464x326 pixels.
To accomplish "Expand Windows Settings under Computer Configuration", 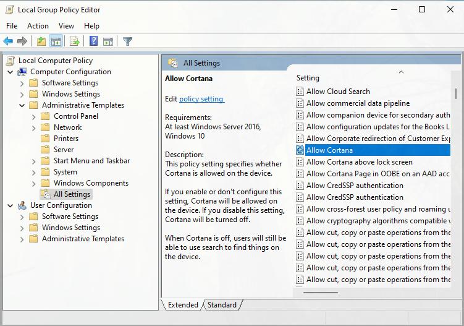I will (x=22, y=95).
